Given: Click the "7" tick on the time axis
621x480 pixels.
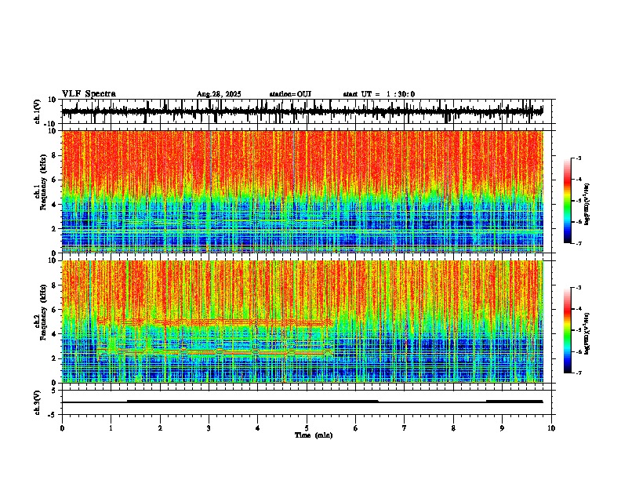Looking at the screenshot, I should [405, 428].
